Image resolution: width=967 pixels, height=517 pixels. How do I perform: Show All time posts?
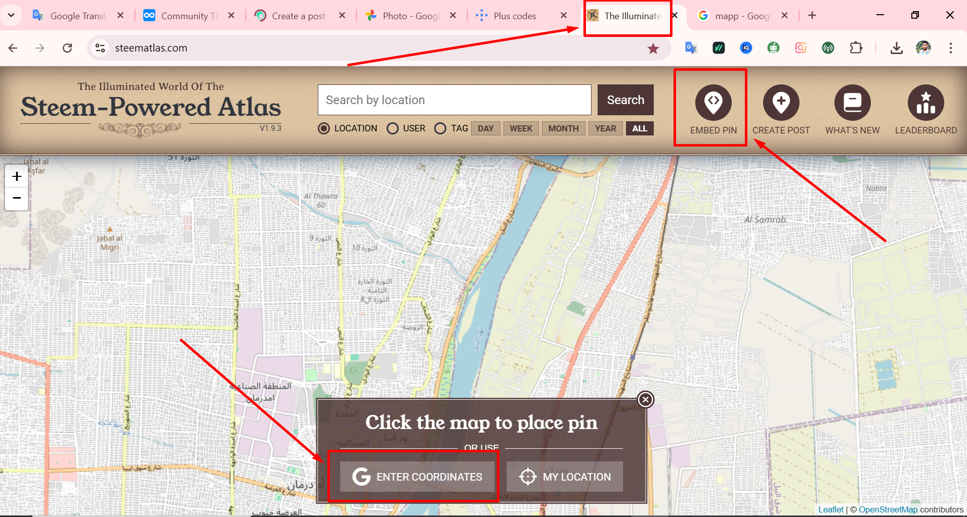pyautogui.click(x=640, y=128)
